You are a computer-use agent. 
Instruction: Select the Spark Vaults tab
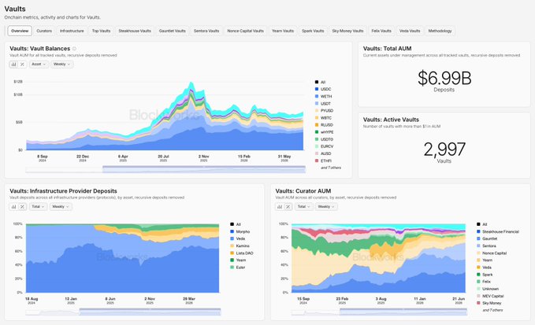click(313, 31)
